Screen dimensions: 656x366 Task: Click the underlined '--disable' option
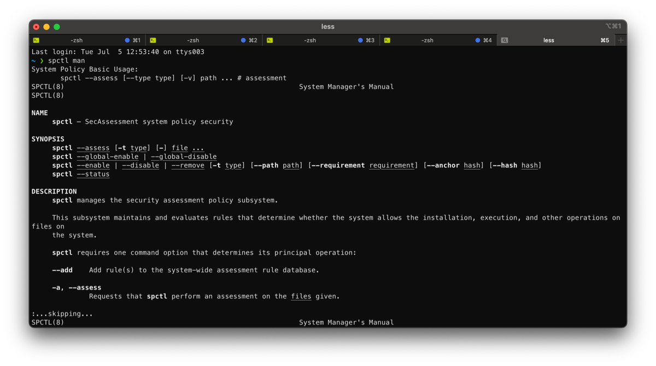tap(140, 165)
